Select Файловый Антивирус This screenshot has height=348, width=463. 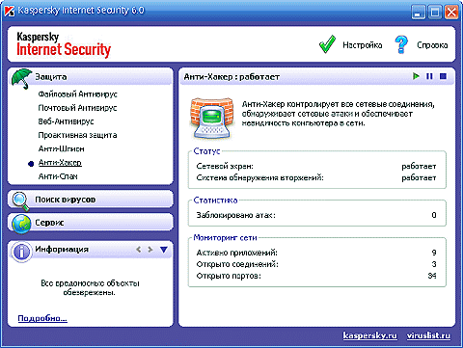pos(77,94)
